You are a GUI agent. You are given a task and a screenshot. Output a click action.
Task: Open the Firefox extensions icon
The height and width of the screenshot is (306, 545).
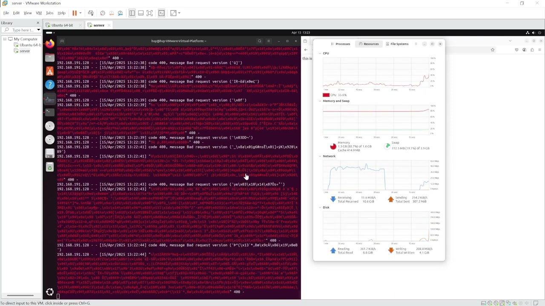click(532, 50)
